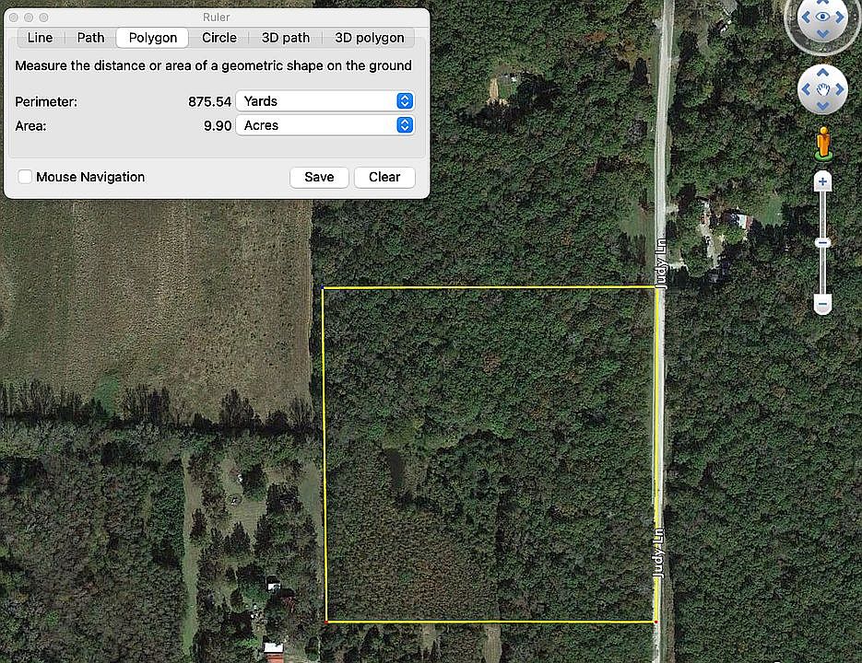Open the 3D polygon tab

[x=370, y=38]
